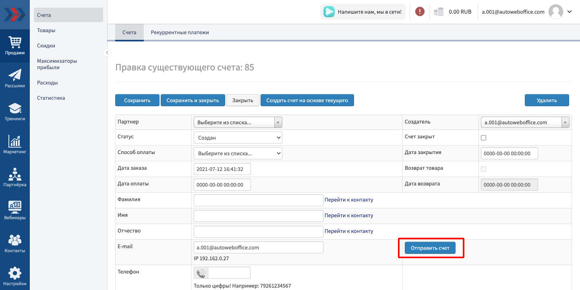Go to Тренинги graduation cap icon
This screenshot has width=580, height=290.
tap(15, 111)
